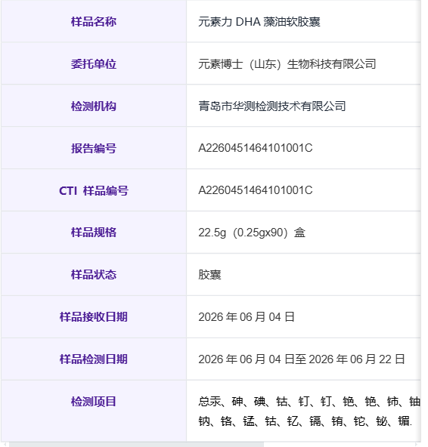The height and width of the screenshot is (447, 428).
Task: Click the lab name 青岛市华测检测技术有限公司
Action: pyautogui.click(x=272, y=106)
